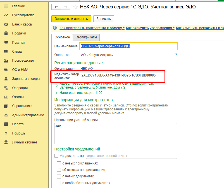Click the Записать button
The width and height of the screenshot is (224, 188).
pyautogui.click(x=104, y=19)
